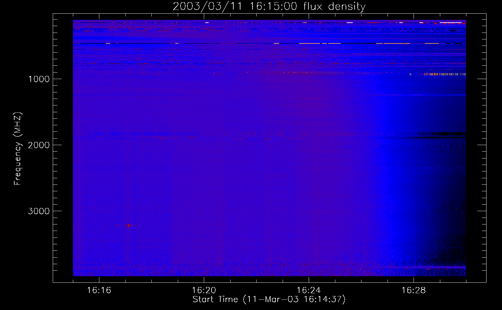Viewport: 502px width, 310px height.
Task: Click the '16:24' time tick label
Action: [x=309, y=290]
